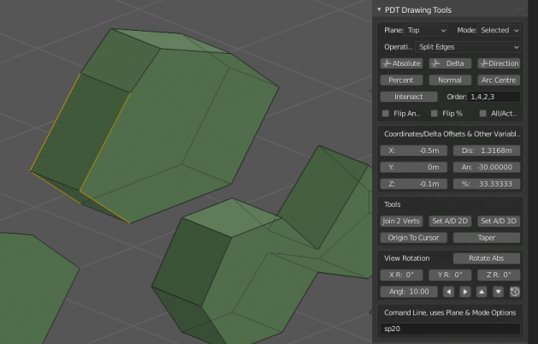Click the rotate view down arrow
The width and height of the screenshot is (538, 344).
tap(499, 292)
